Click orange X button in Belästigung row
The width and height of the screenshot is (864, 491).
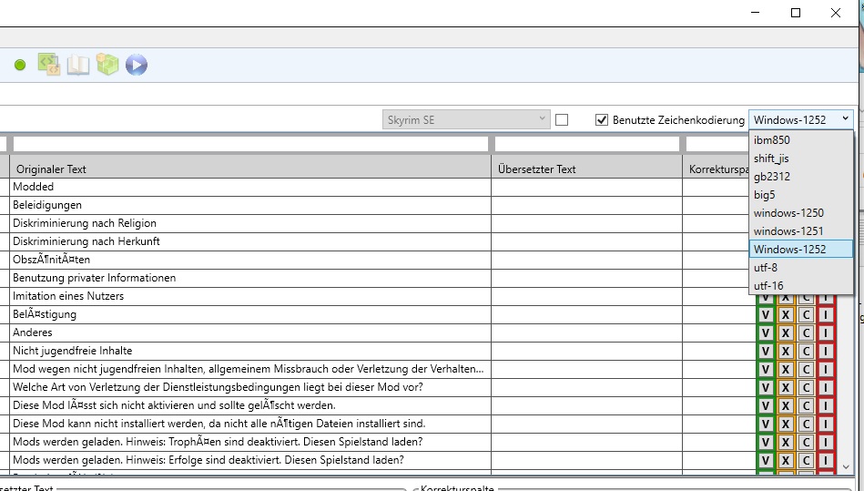785,314
